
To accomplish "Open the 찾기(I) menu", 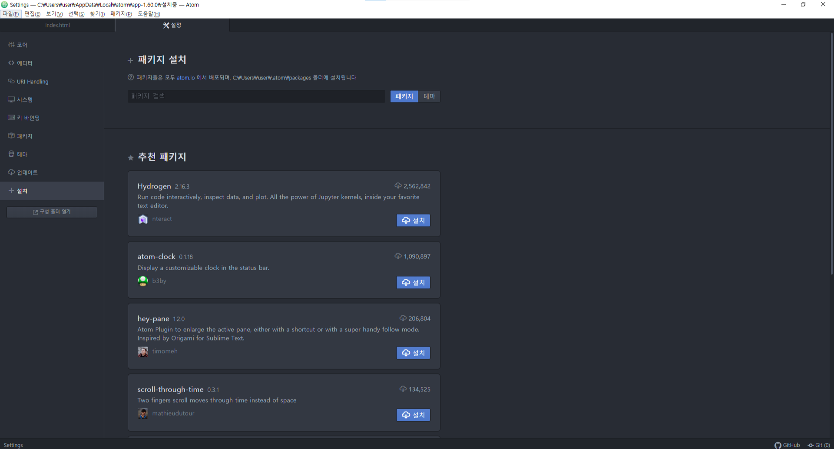I will pyautogui.click(x=97, y=14).
